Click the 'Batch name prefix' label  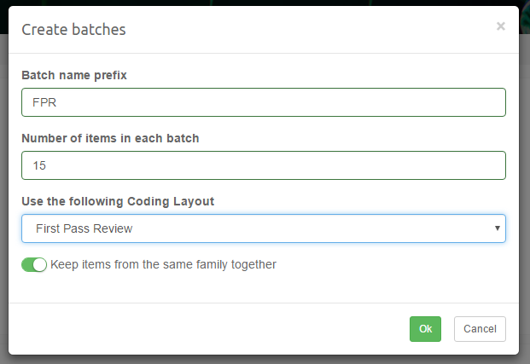(x=74, y=75)
